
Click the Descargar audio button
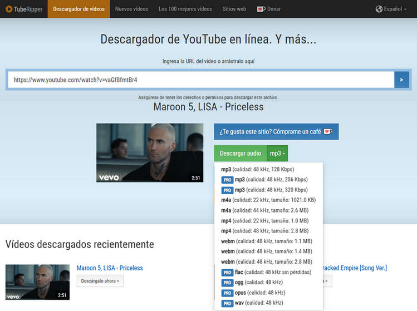(x=241, y=154)
